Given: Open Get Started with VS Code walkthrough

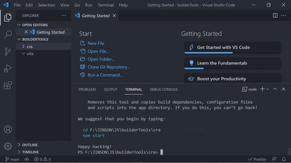Looking at the screenshot, I should tap(232, 48).
